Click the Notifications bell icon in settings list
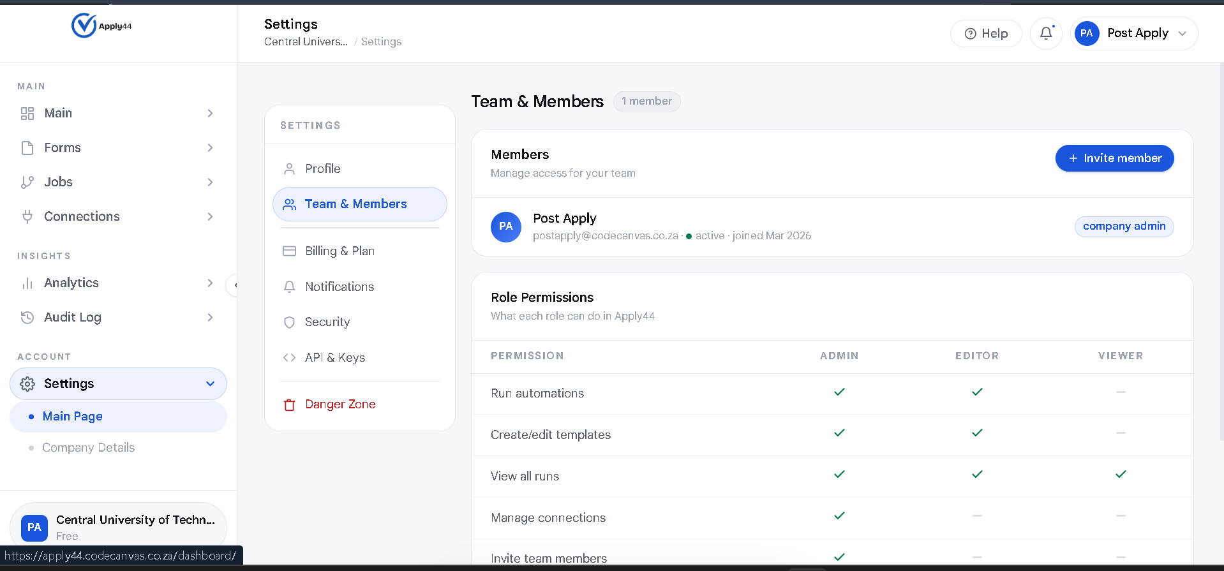Screen dimensions: 1224x571 (289, 287)
